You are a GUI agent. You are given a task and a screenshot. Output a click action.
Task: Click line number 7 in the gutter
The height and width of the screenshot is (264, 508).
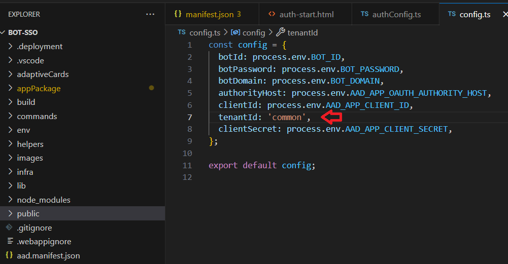tap(190, 118)
